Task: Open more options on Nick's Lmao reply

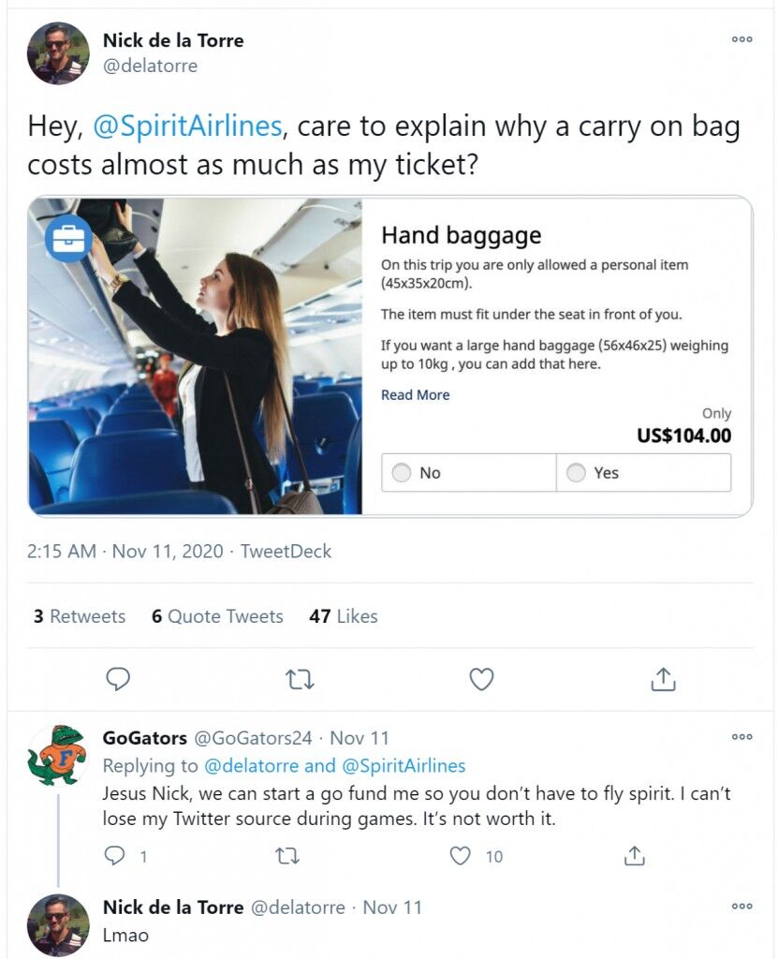Action: click(x=741, y=906)
